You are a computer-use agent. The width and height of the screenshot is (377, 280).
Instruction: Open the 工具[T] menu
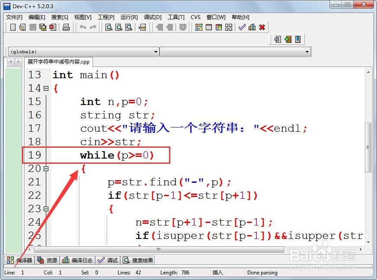pyautogui.click(x=175, y=17)
